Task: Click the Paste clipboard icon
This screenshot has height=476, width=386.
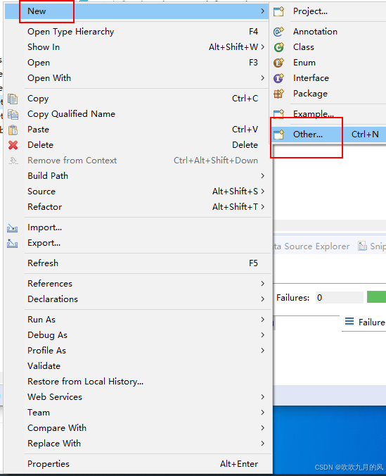Action: pyautogui.click(x=13, y=130)
